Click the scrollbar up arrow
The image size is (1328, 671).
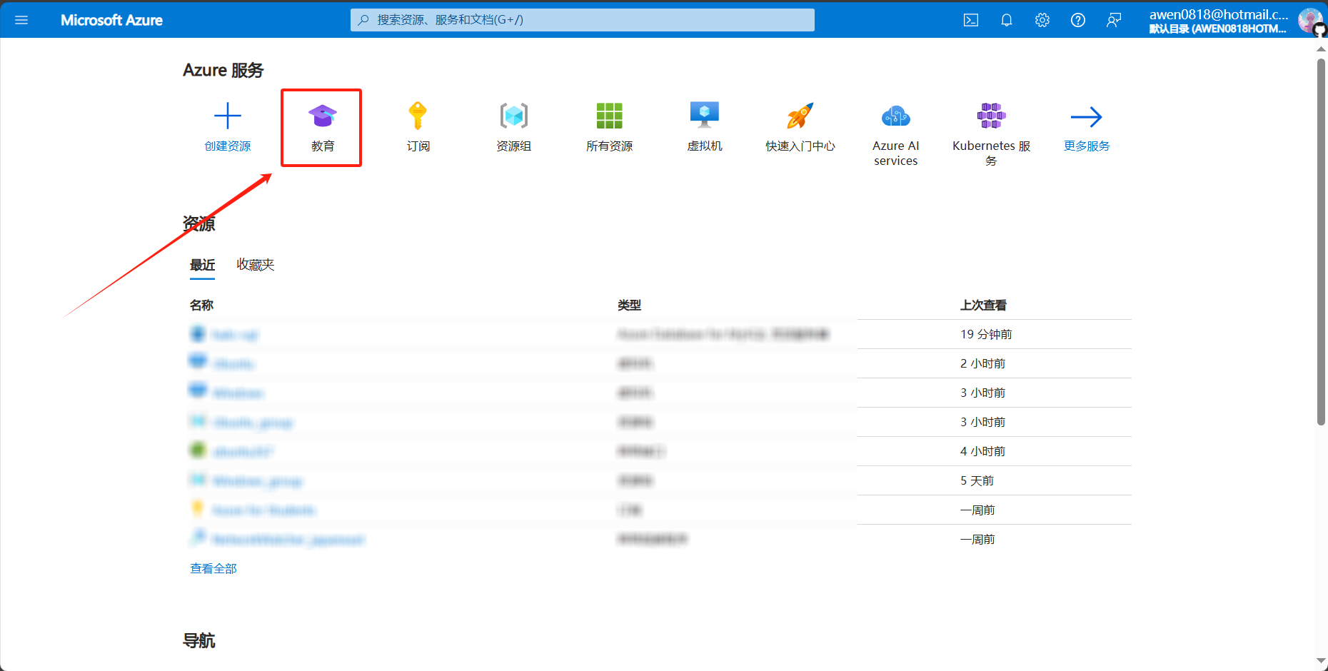click(1321, 49)
